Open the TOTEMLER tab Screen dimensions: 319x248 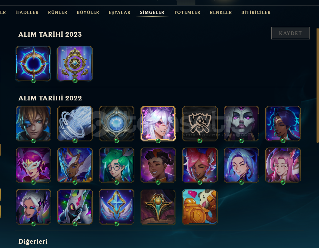187,12
